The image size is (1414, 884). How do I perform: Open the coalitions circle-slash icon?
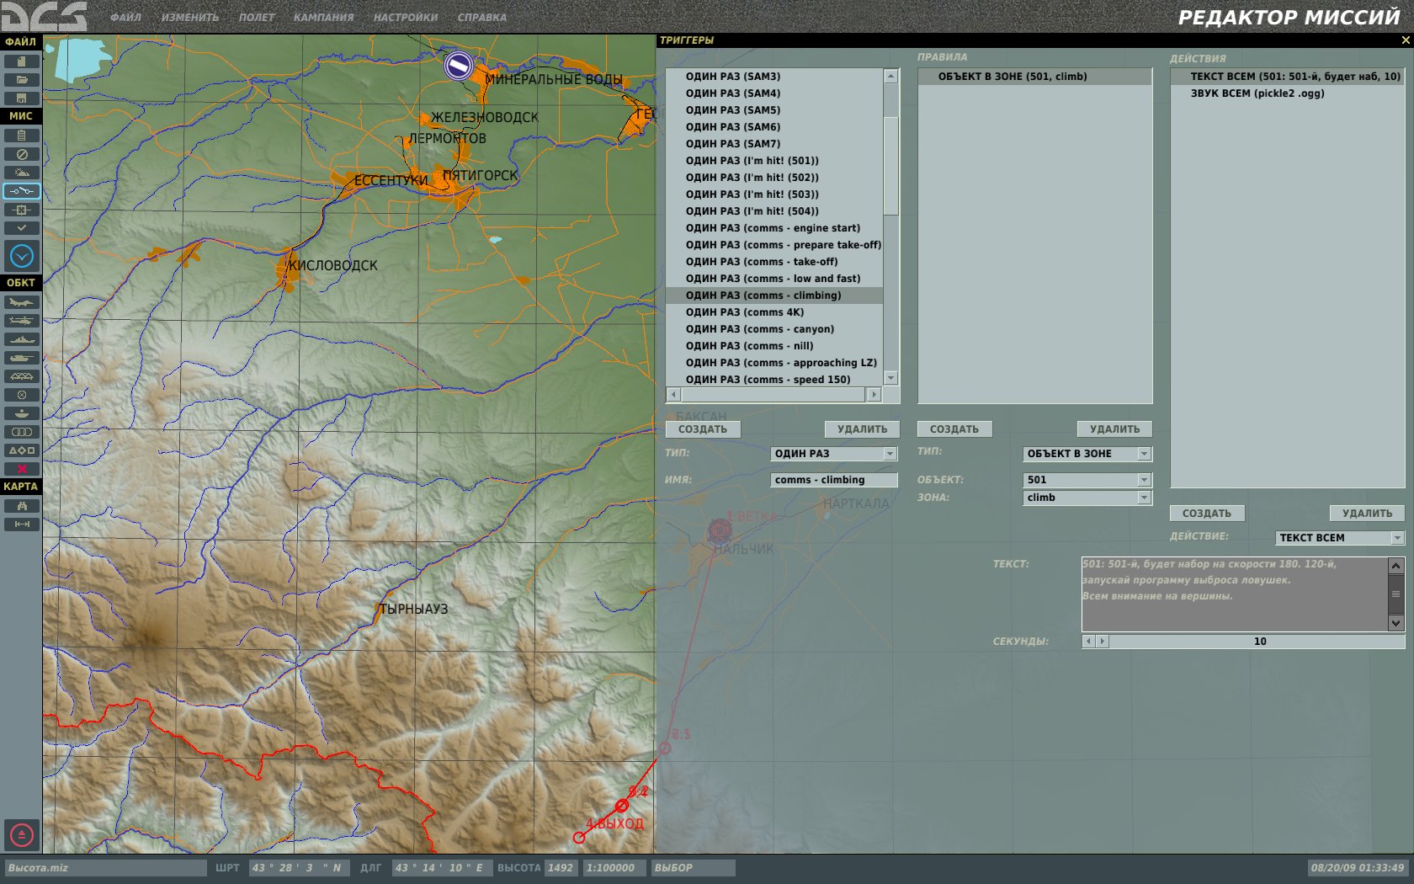pos(22,154)
